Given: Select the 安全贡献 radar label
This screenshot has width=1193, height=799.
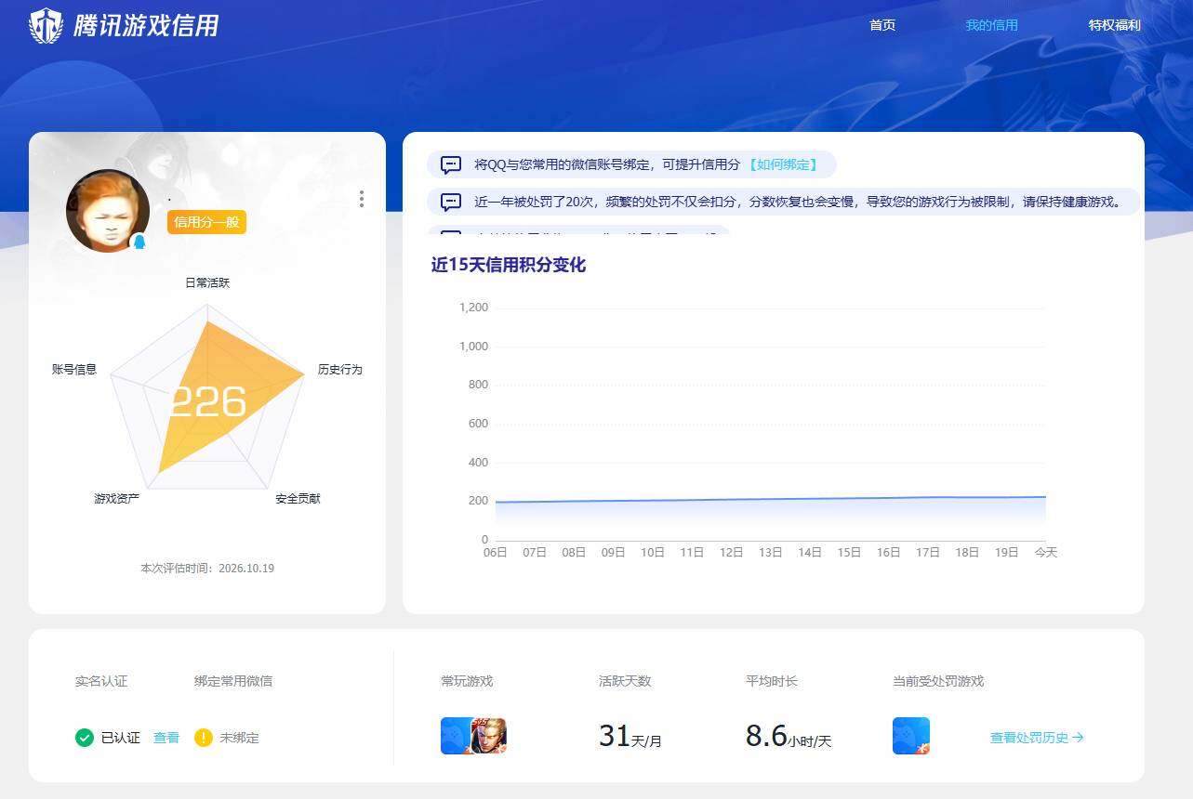Looking at the screenshot, I should click(298, 499).
